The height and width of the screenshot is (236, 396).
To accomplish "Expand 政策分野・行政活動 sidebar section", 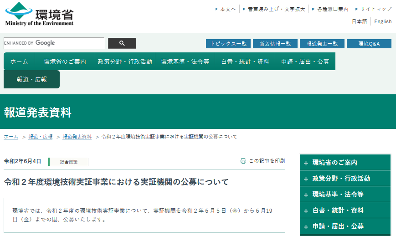I will [345, 179].
